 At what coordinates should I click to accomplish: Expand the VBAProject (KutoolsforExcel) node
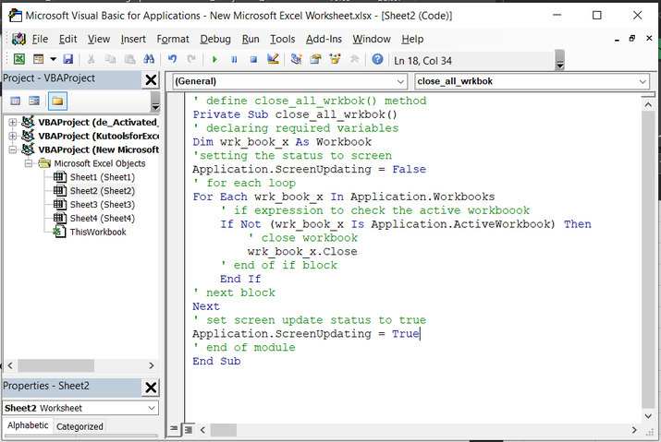click(13, 136)
